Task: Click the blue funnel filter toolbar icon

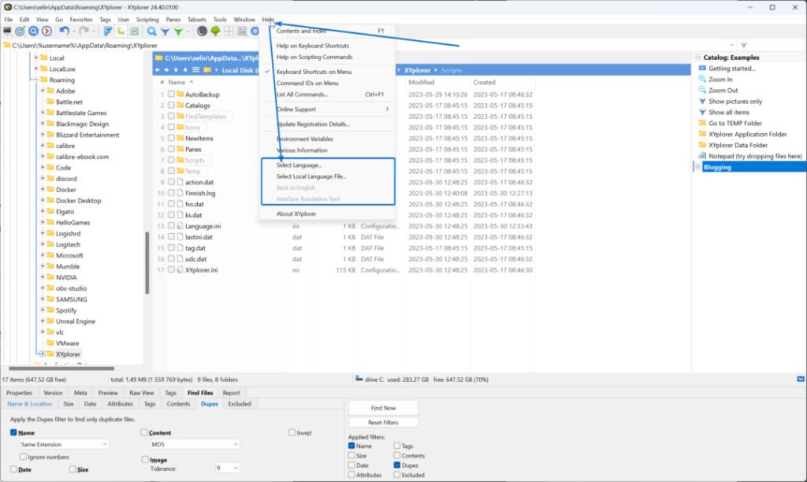Action: click(165, 32)
